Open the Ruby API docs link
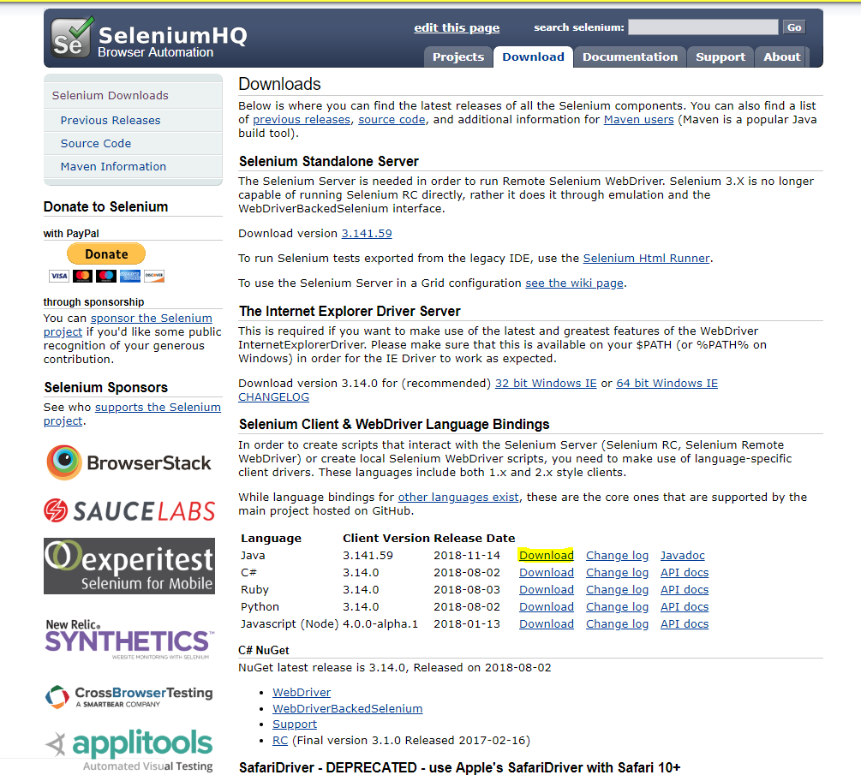Image resolution: width=861 pixels, height=775 pixels. point(685,589)
